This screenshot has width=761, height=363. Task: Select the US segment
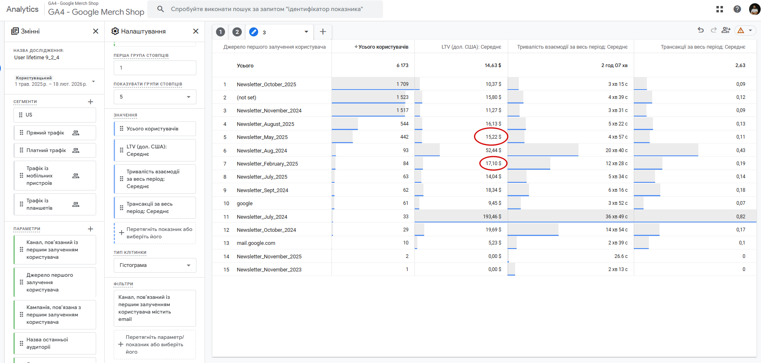pyautogui.click(x=55, y=115)
